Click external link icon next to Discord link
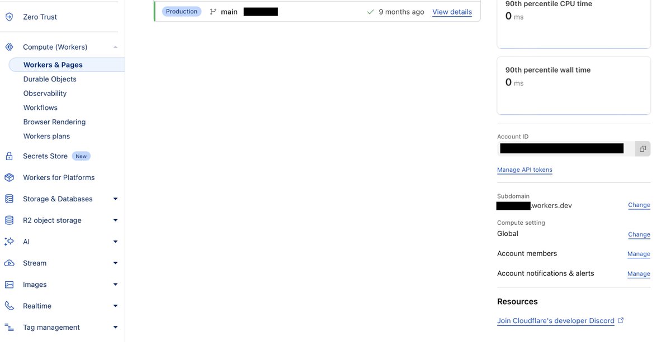This screenshot has height=342, width=671. click(x=620, y=320)
